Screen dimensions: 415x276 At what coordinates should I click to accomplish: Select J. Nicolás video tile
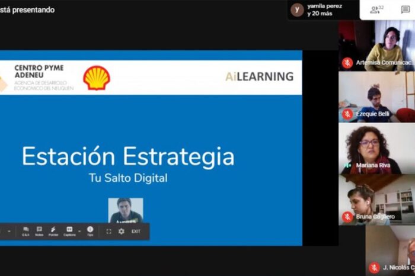tap(390, 251)
